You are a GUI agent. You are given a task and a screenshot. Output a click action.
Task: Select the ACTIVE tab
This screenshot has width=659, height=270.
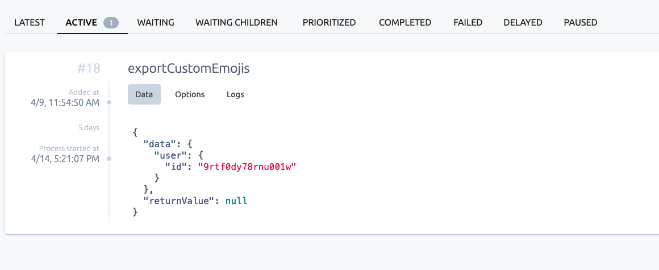tap(81, 22)
